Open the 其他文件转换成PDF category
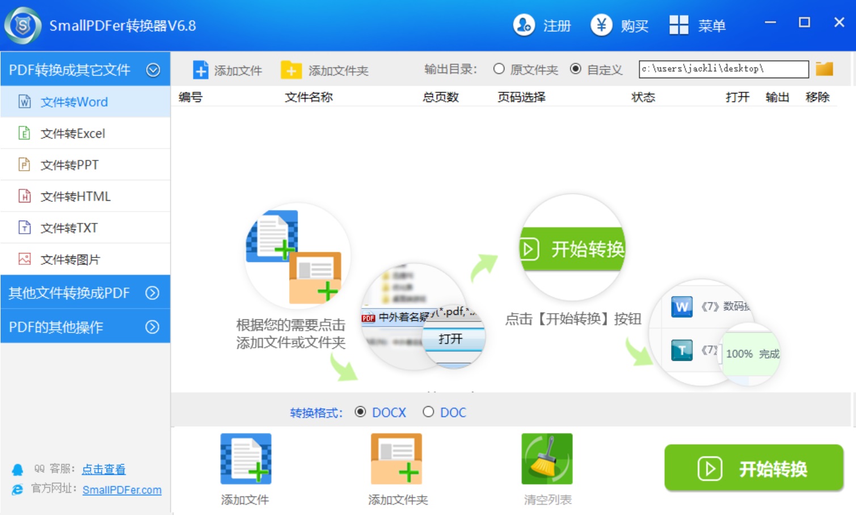The image size is (856, 515). pyautogui.click(x=85, y=293)
